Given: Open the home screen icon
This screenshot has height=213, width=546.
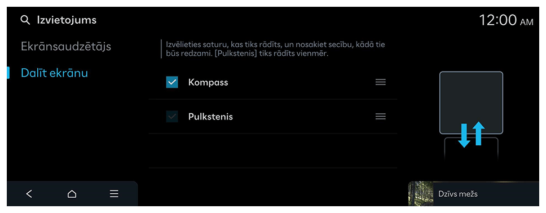Looking at the screenshot, I should (x=72, y=194).
